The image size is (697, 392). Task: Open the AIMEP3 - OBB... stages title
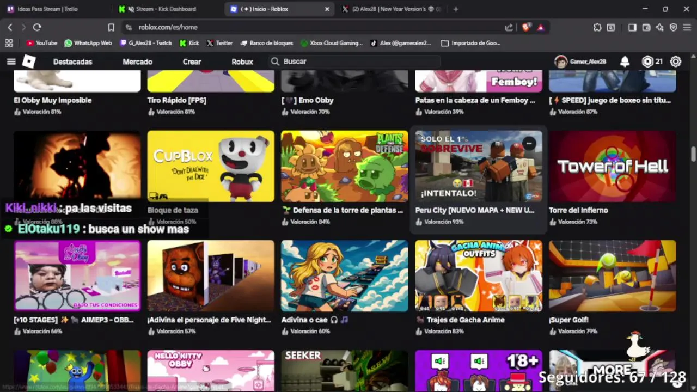click(74, 320)
